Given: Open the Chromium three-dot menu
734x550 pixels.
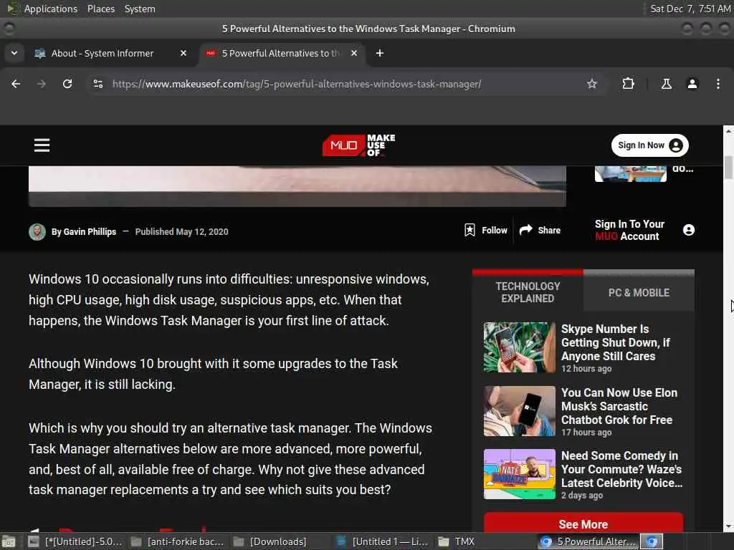Looking at the screenshot, I should 718,85.
